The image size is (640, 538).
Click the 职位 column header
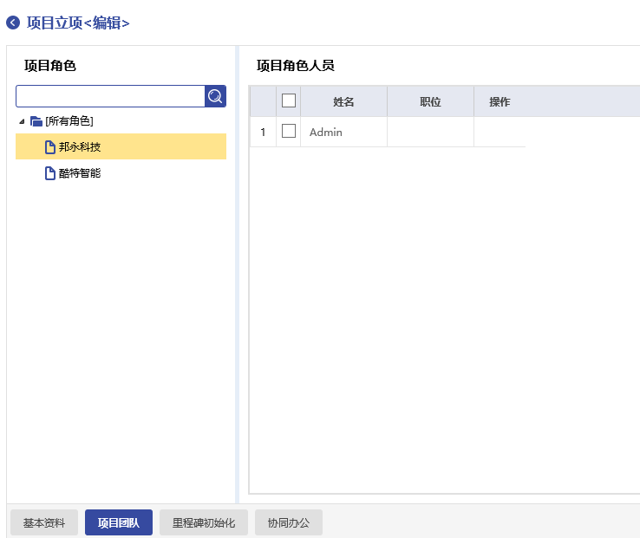430,102
